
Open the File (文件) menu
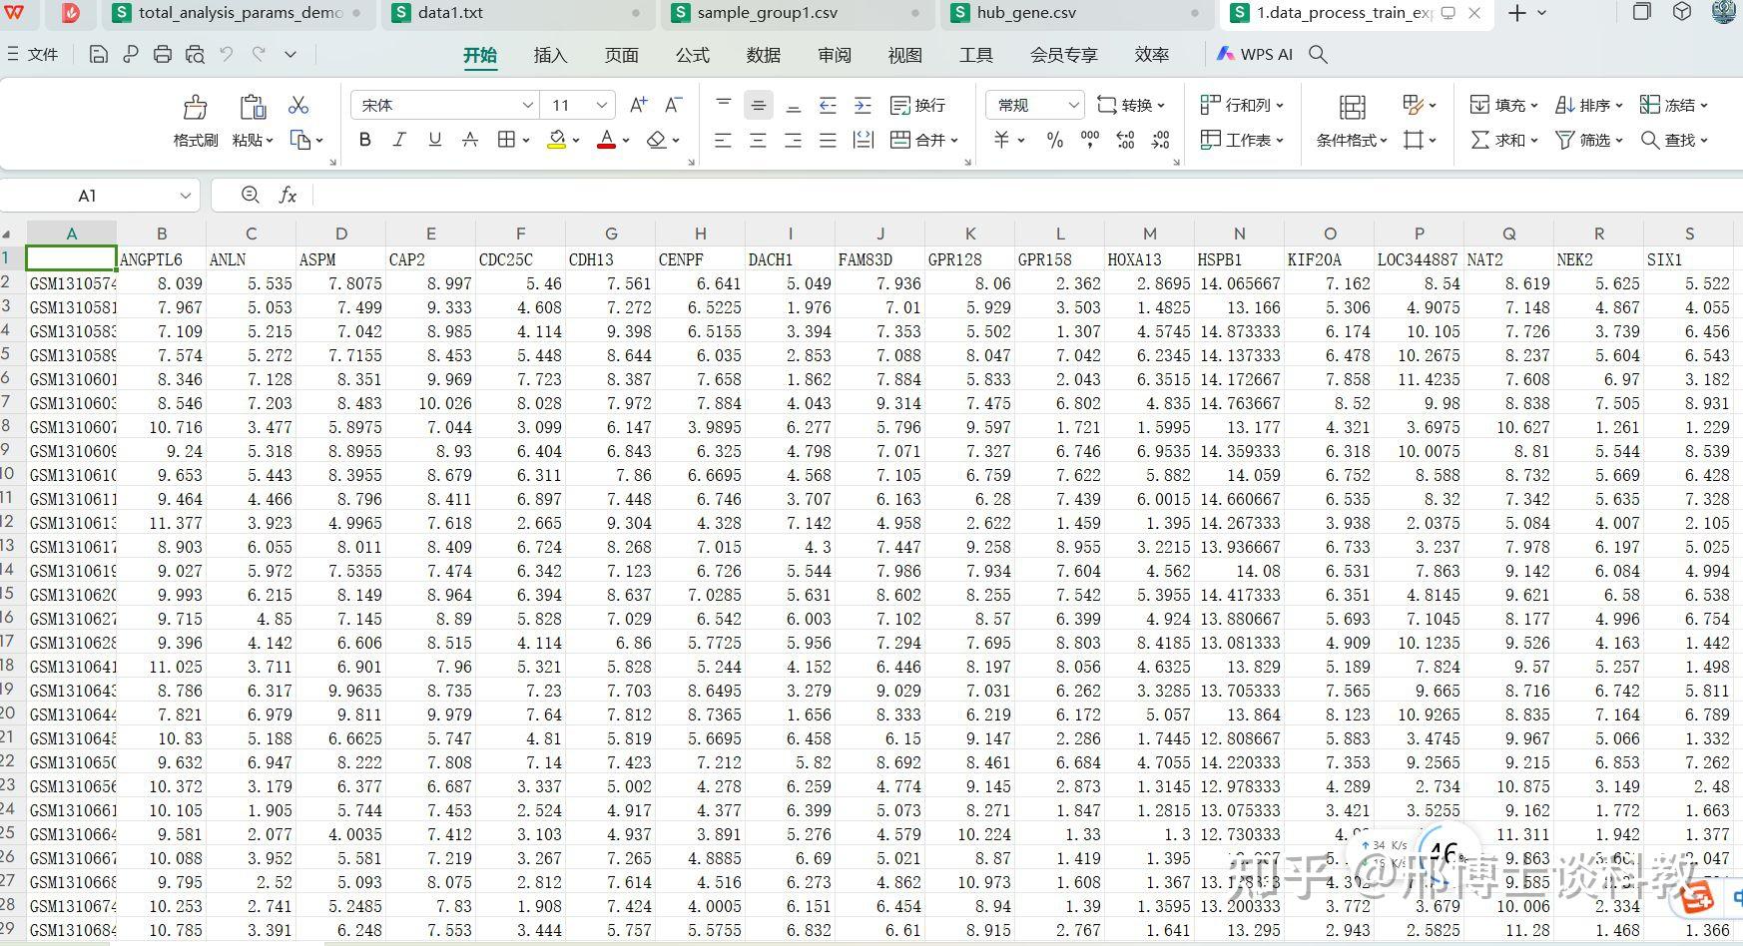[33, 54]
